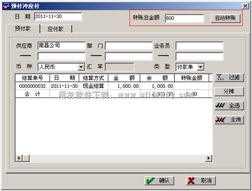
Task: Click the 日期 date input field
Action: (58, 17)
